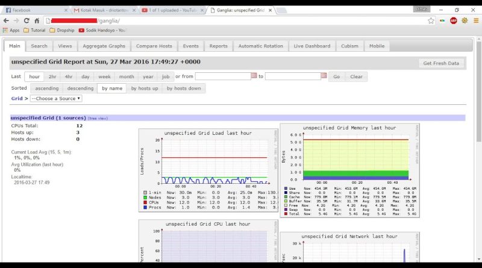The width and height of the screenshot is (482, 268).
Task: Go back with browser back arrow
Action: click(6, 20)
